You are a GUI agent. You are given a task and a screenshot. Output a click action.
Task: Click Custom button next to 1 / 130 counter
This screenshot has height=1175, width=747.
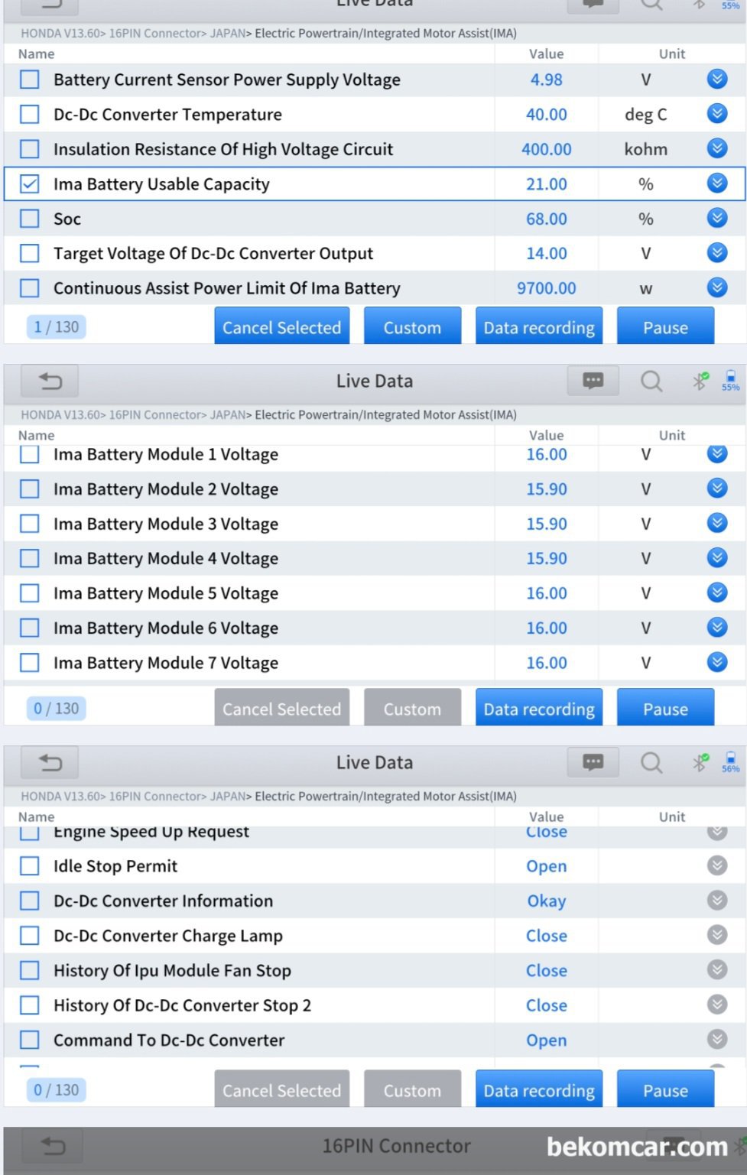coord(412,327)
